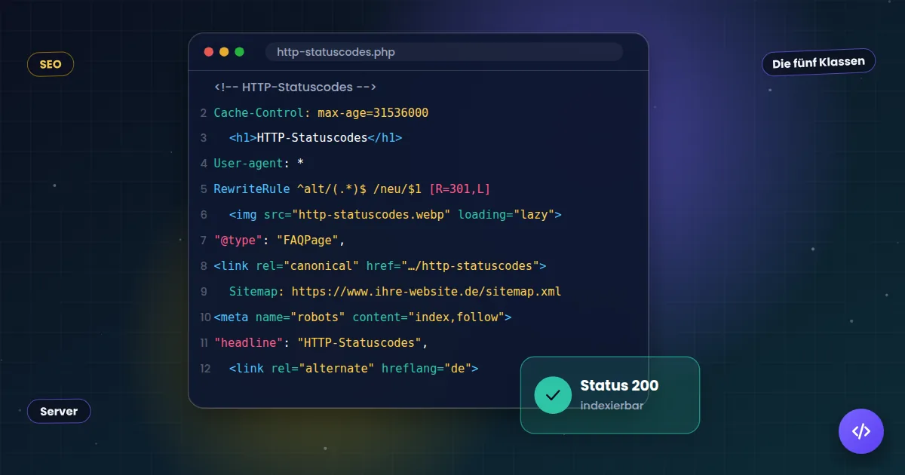Click the green window dot
Image resolution: width=905 pixels, height=475 pixels.
240,52
